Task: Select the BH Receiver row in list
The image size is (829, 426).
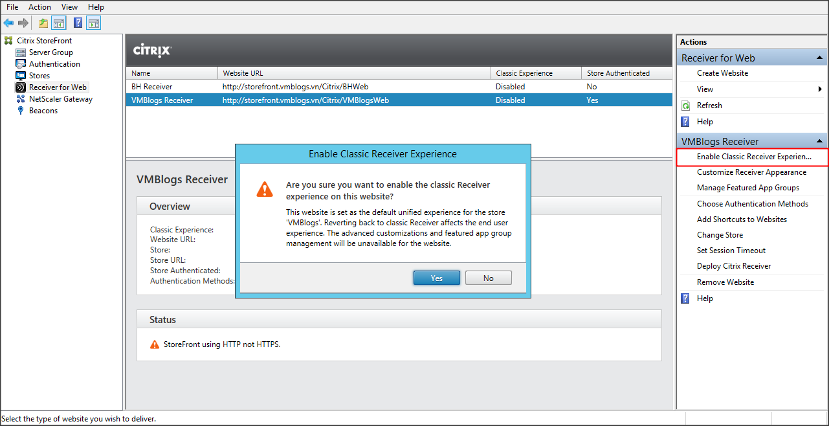Action: 152,87
